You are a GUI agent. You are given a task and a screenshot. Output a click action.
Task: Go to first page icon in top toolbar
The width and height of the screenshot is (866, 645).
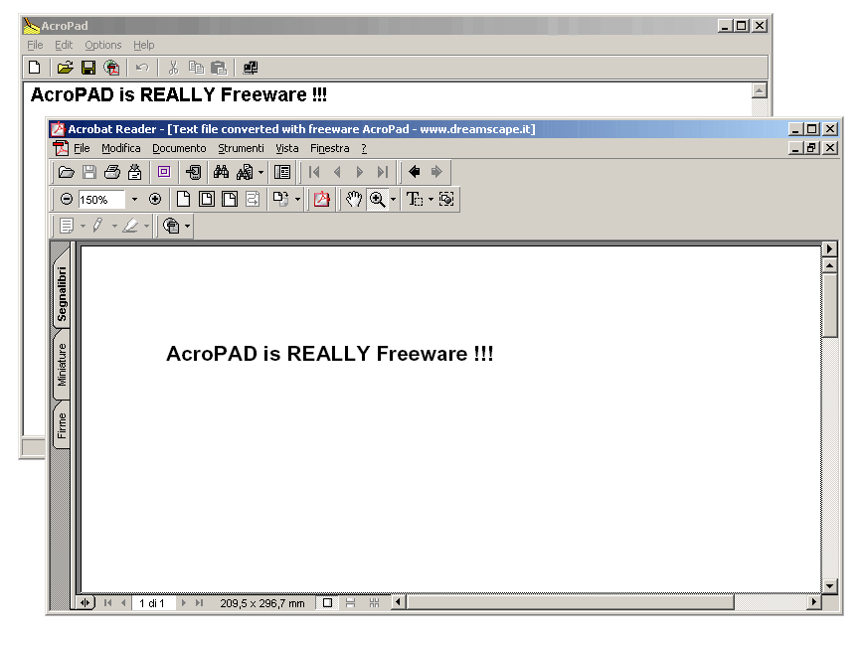click(314, 172)
